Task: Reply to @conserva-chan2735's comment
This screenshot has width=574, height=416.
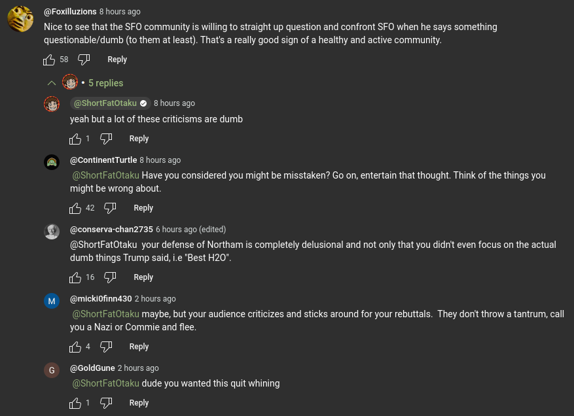Action: click(143, 277)
